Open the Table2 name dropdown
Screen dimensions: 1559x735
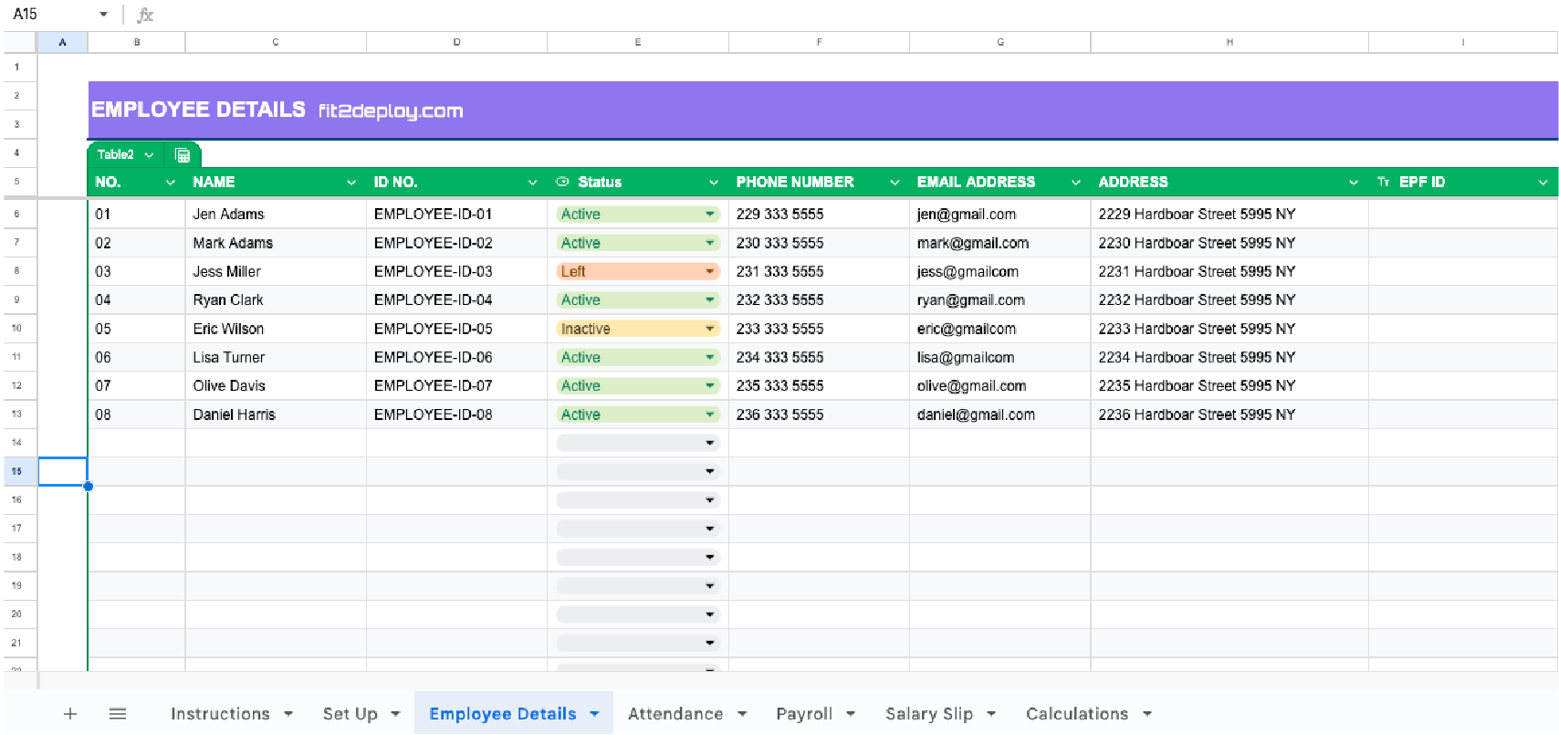[x=149, y=155]
